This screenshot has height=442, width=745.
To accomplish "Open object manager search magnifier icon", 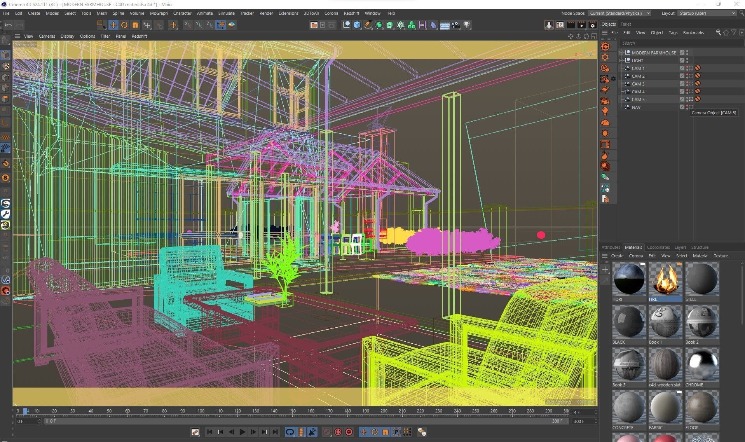I will 719,33.
